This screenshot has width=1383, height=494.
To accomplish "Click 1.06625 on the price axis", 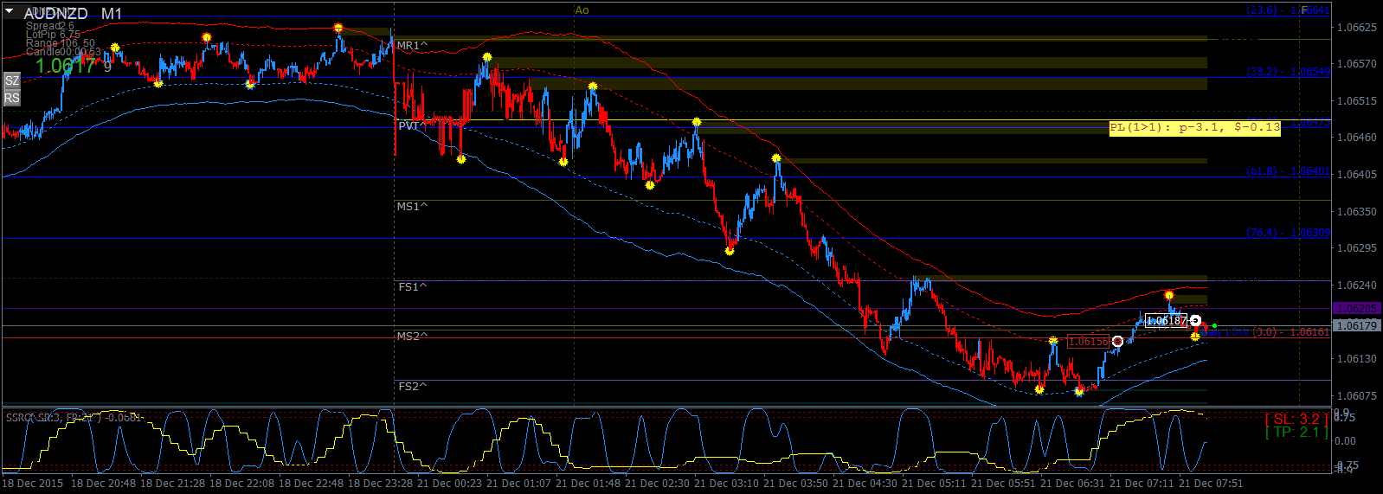I will (x=1357, y=28).
